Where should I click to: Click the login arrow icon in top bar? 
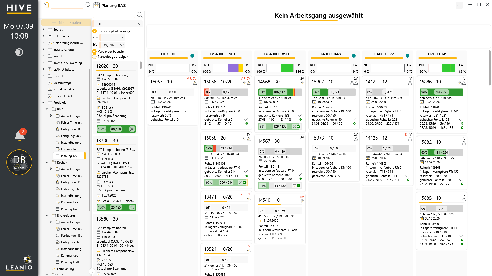coord(45,5)
